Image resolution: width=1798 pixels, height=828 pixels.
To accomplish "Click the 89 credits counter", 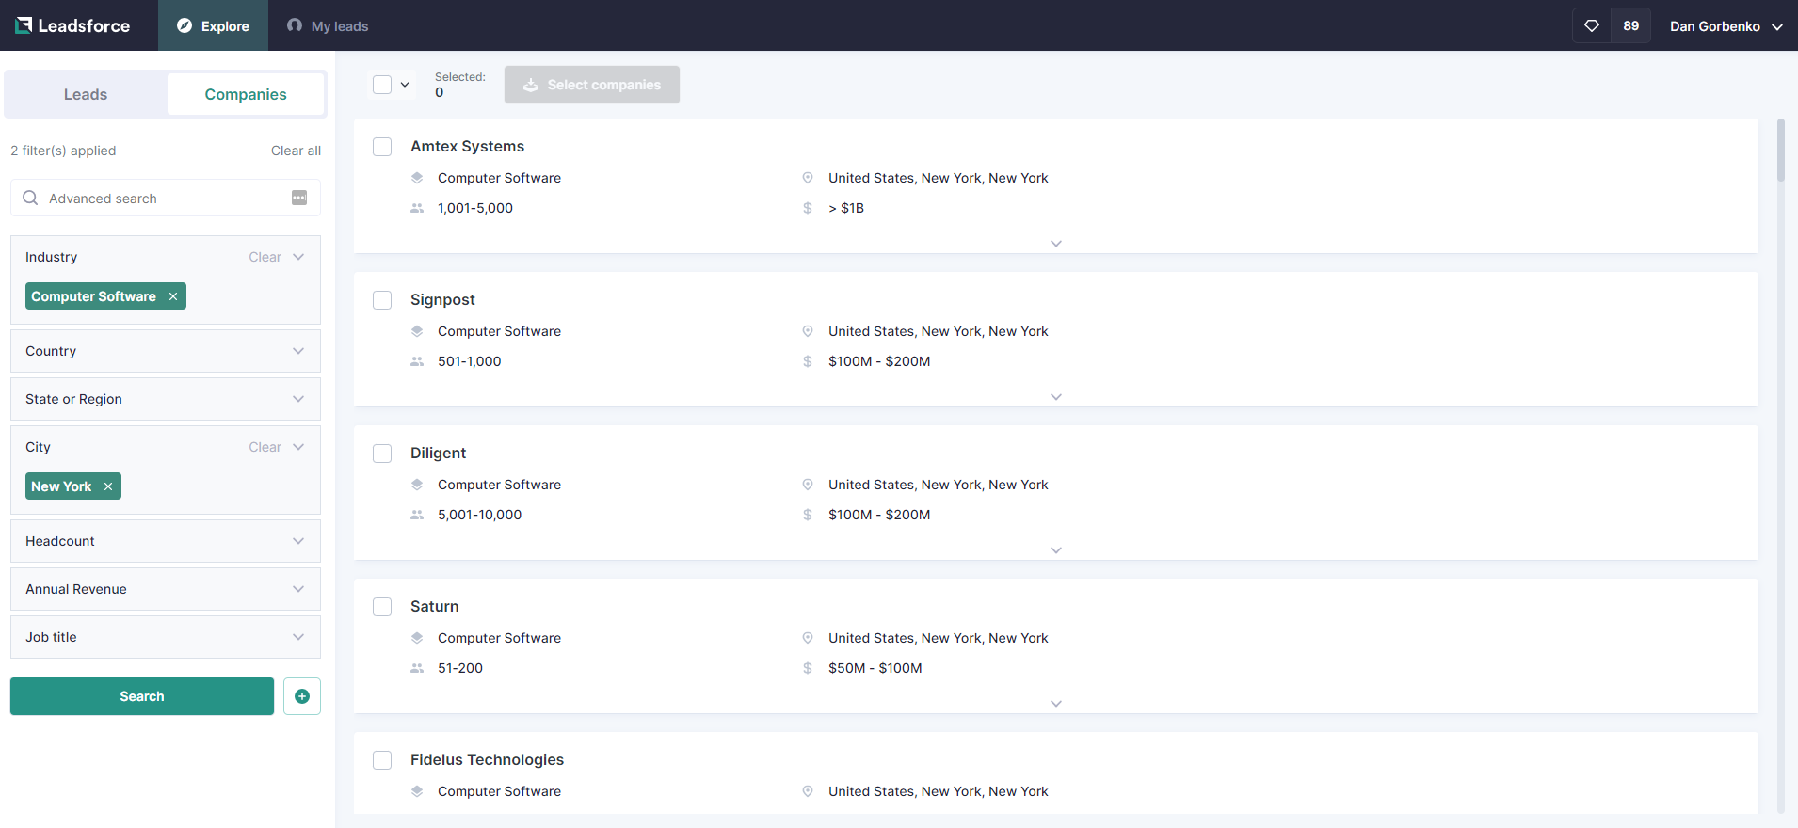I will (x=1630, y=25).
